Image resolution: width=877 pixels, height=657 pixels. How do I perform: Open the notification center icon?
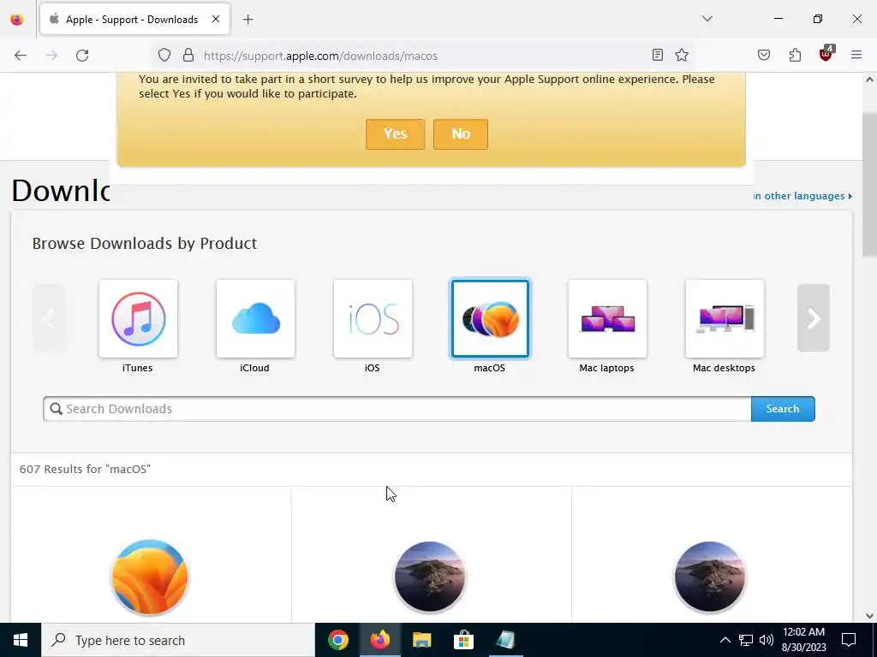tap(849, 640)
